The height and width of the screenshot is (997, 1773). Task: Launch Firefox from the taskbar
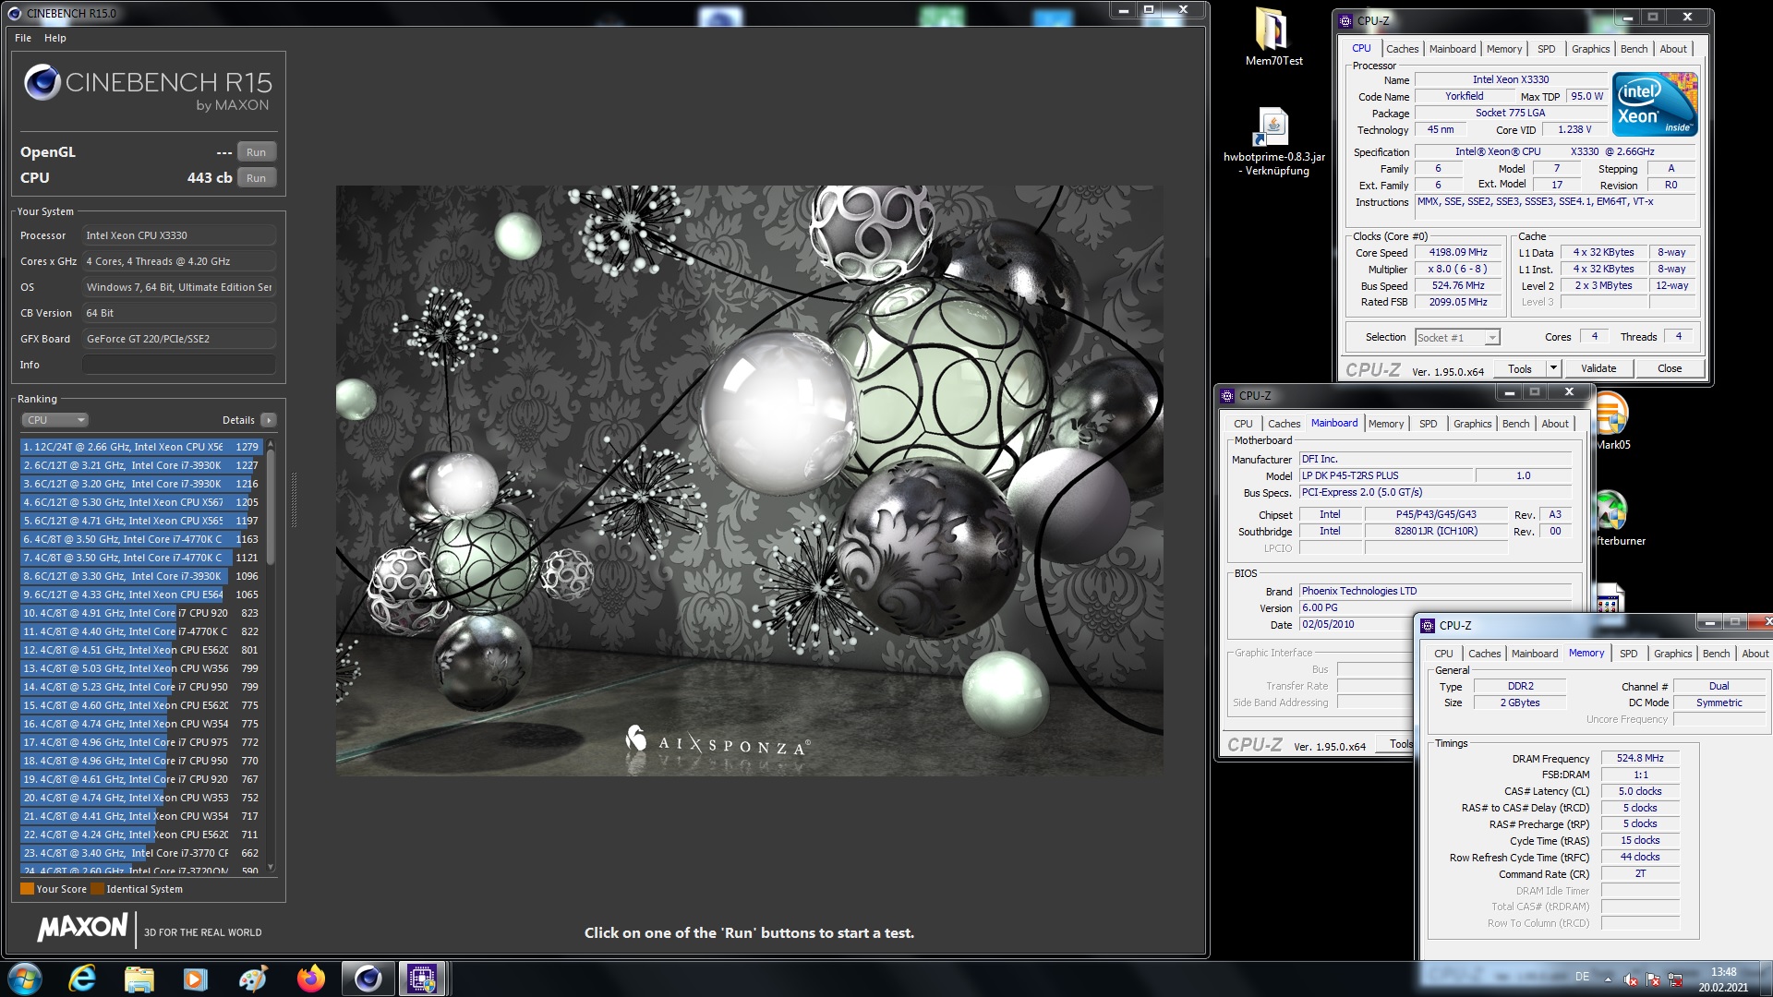[x=310, y=979]
